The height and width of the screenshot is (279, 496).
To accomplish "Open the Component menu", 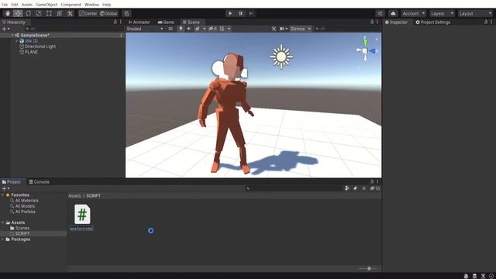I will coord(71,5).
